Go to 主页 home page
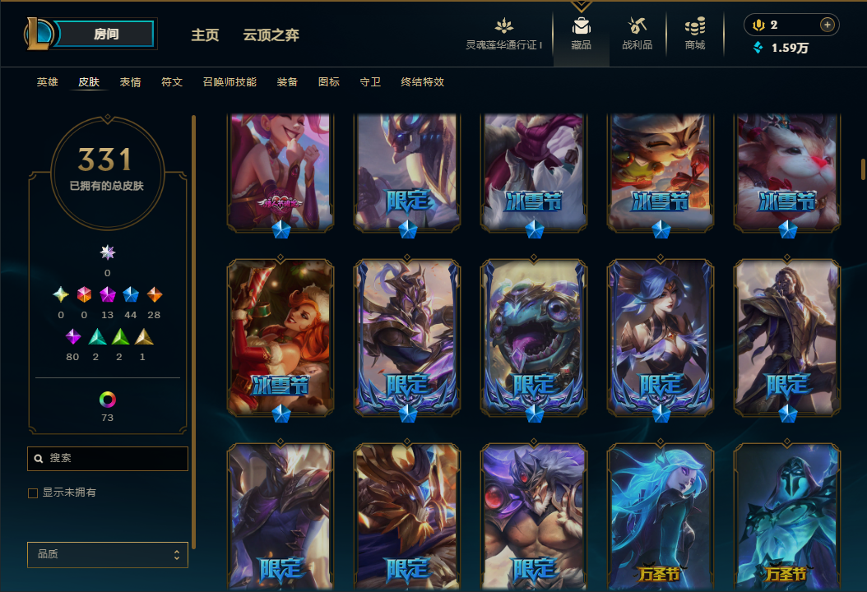This screenshot has height=592, width=867. (205, 35)
